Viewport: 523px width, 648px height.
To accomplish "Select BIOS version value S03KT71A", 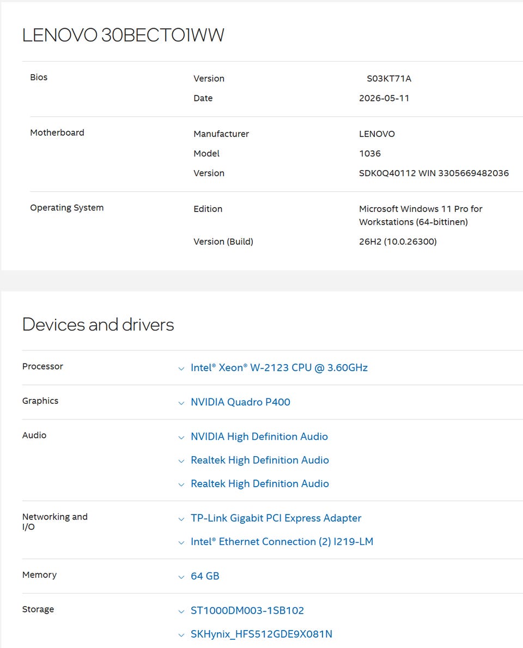I will point(389,78).
